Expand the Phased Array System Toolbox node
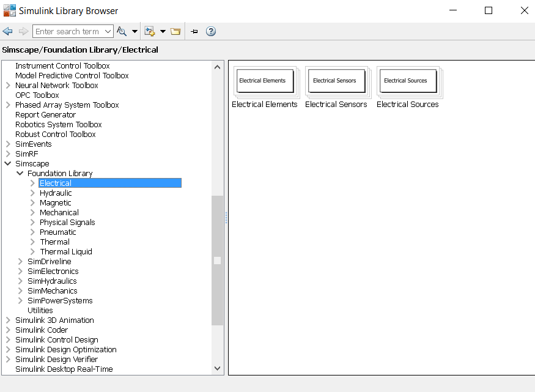Image resolution: width=535 pixels, height=392 pixels. click(8, 105)
